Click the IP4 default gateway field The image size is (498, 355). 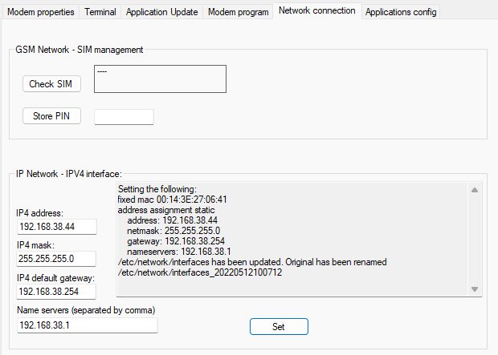[x=56, y=292]
